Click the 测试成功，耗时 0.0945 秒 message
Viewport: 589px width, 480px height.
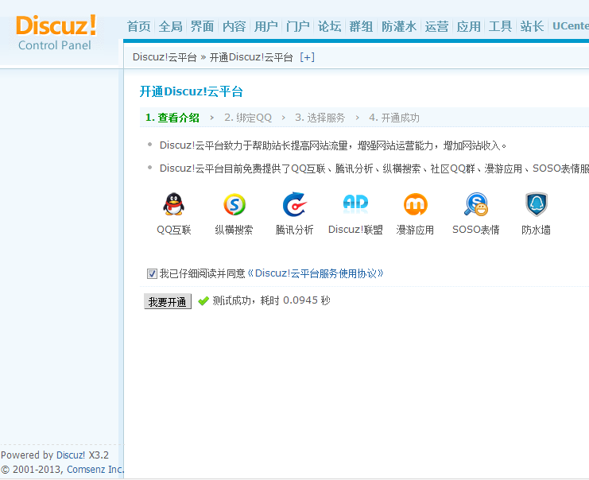click(271, 300)
